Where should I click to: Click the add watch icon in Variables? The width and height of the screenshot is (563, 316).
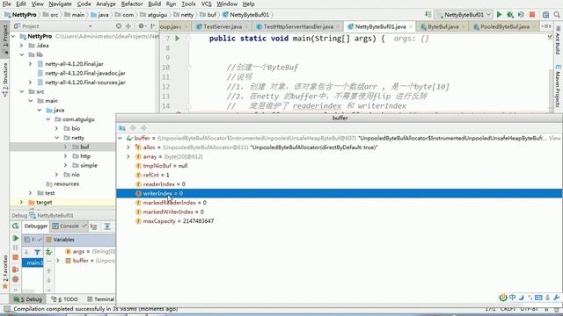click(49, 252)
